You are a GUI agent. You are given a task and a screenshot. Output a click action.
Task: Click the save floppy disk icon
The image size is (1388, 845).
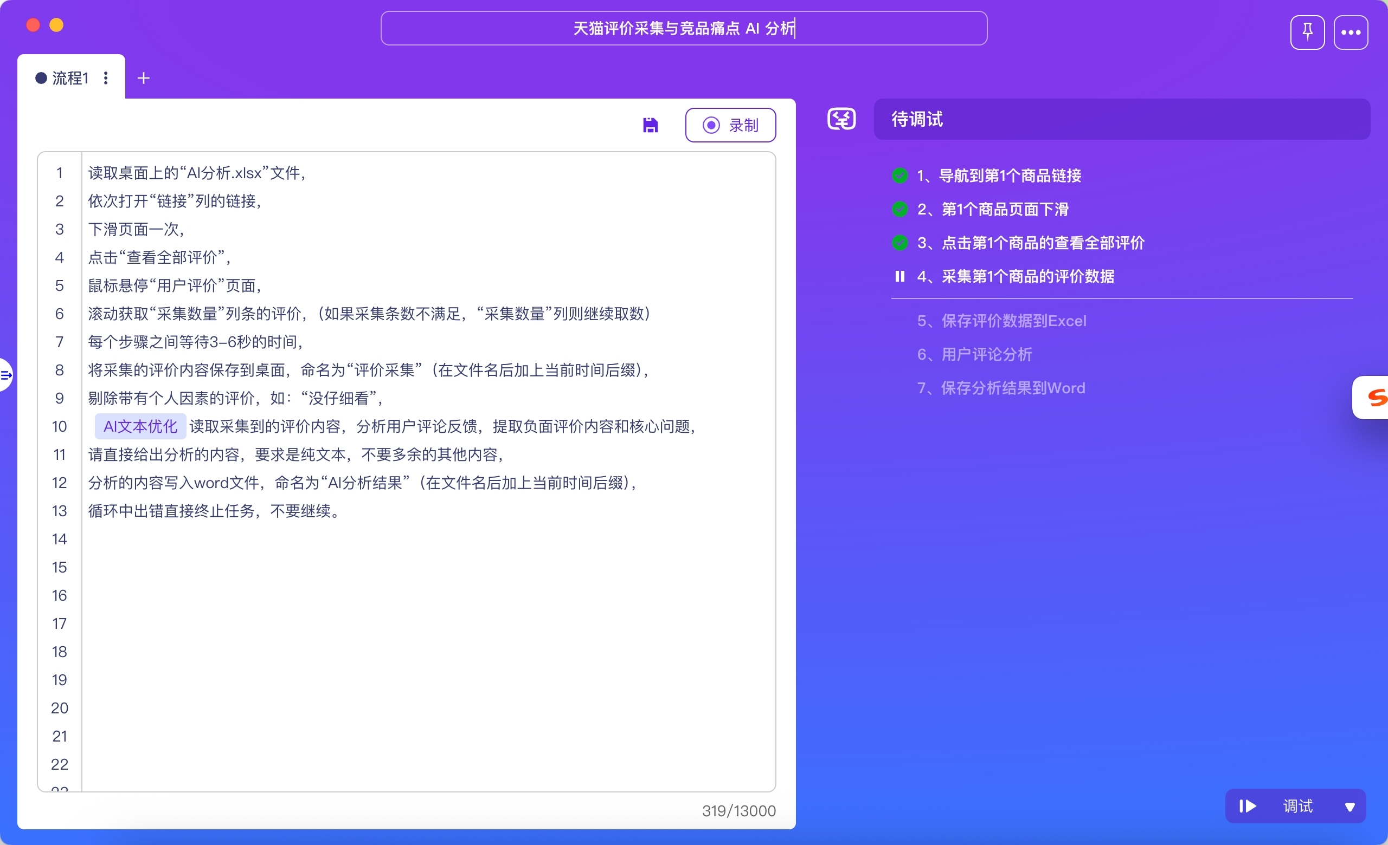pyautogui.click(x=650, y=125)
